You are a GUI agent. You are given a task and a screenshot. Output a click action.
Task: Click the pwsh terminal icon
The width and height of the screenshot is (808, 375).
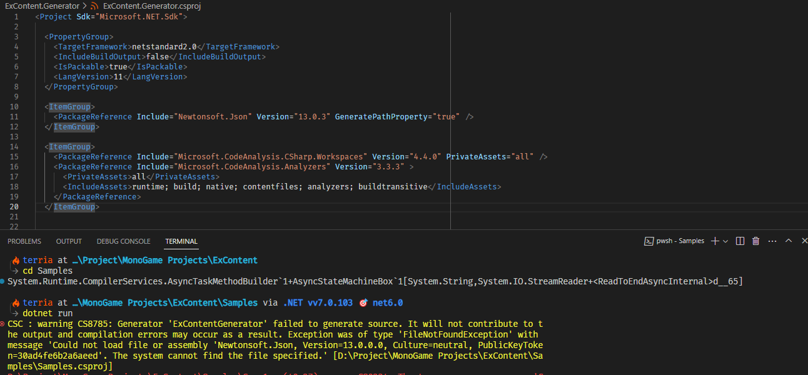coord(649,241)
